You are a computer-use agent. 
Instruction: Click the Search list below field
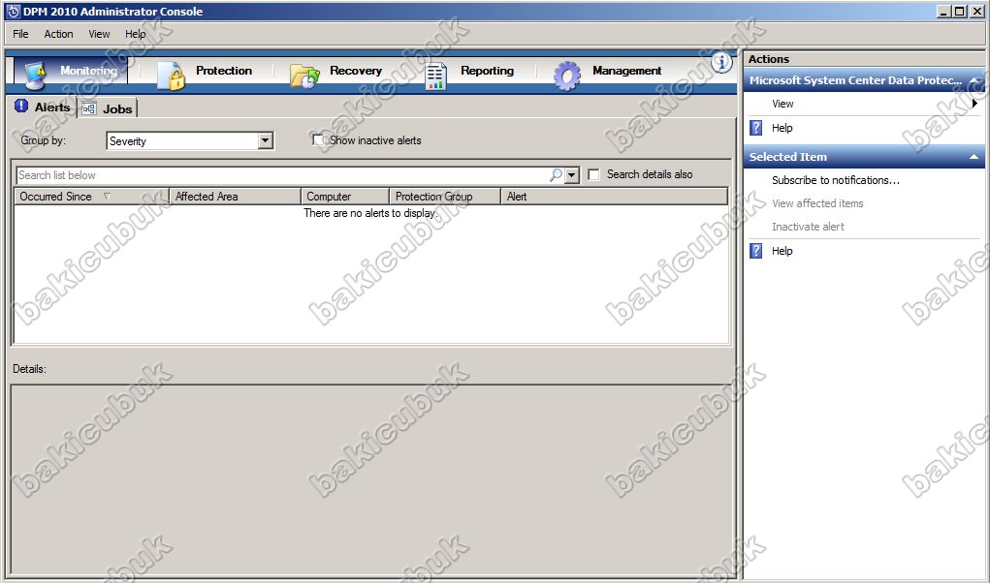[x=283, y=175]
